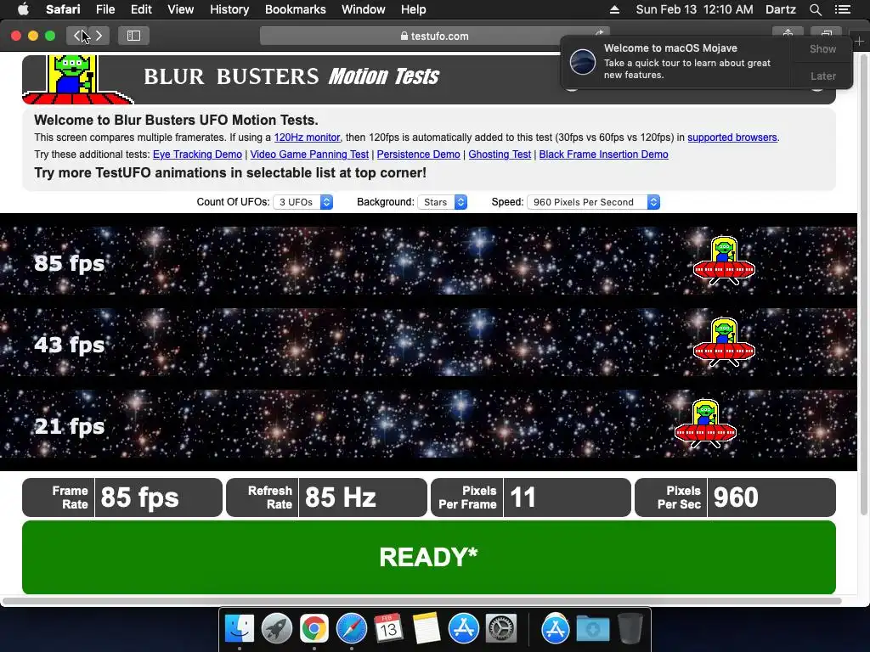The height and width of the screenshot is (652, 870).
Task: Open Spotlight search in menu bar
Action: coord(815,9)
